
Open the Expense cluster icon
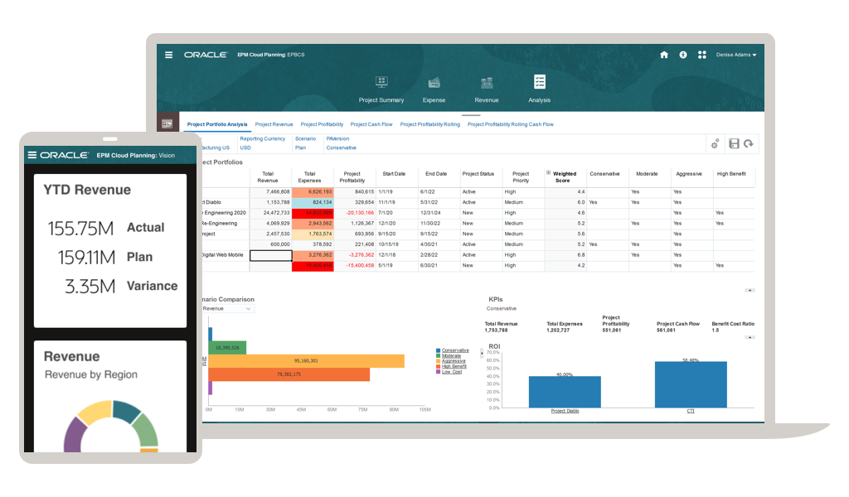[434, 83]
